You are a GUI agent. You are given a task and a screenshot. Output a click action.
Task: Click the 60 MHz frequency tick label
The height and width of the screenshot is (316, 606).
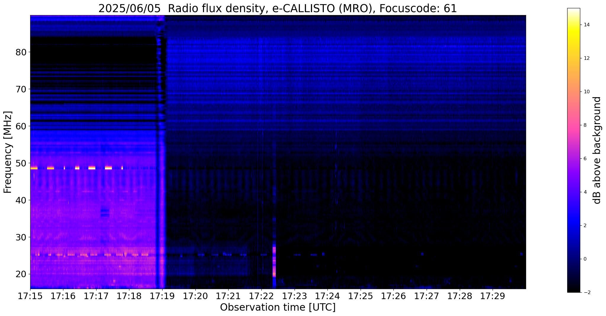point(21,126)
